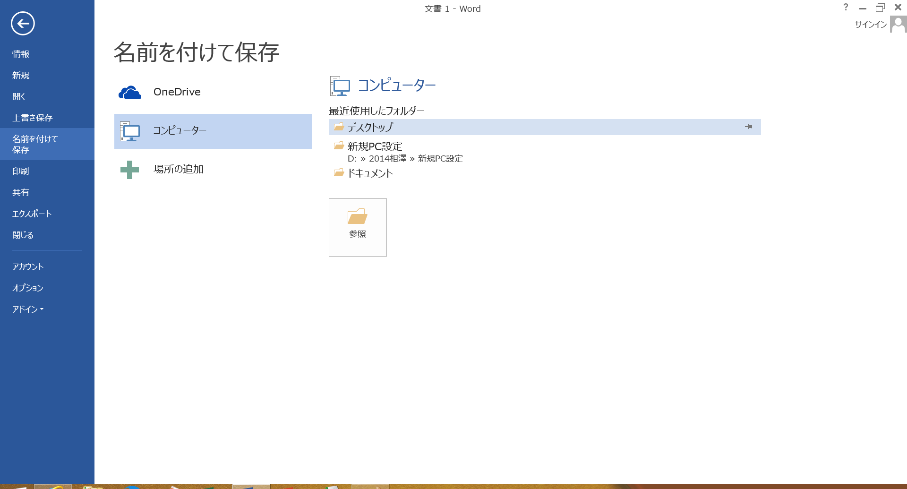
Task: Click the 参照 browse button
Action: [358, 227]
